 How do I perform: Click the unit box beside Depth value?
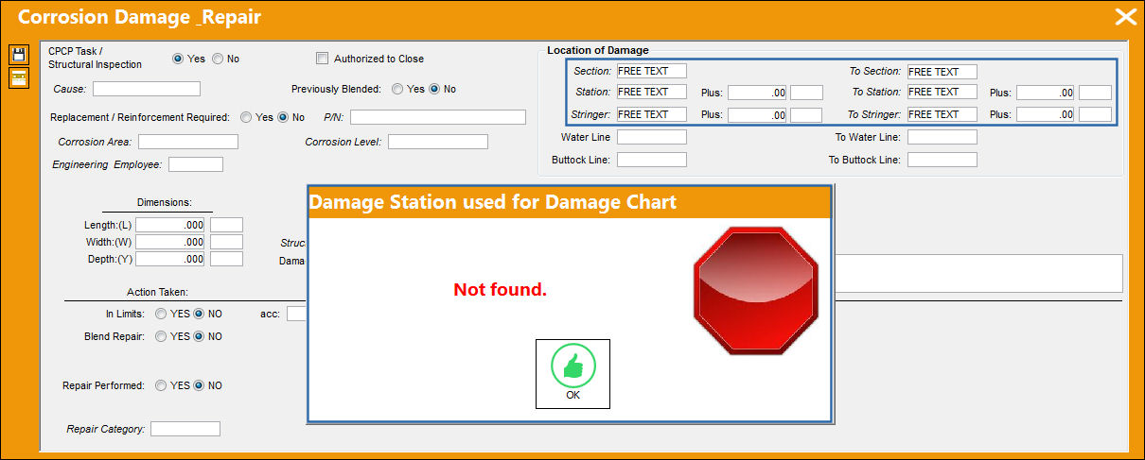226,259
